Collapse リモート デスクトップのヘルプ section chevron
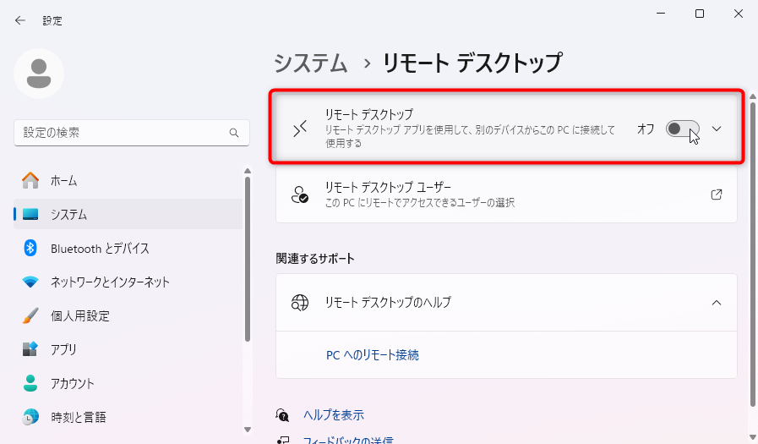Screen dimensions: 758x444 coord(717,303)
